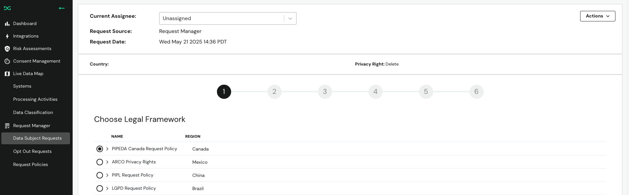
Task: Expand the ARCO Privacy Rights row chevron
Action: click(x=107, y=162)
